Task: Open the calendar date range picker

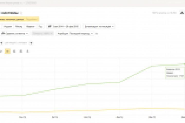Action: click(x=63, y=26)
